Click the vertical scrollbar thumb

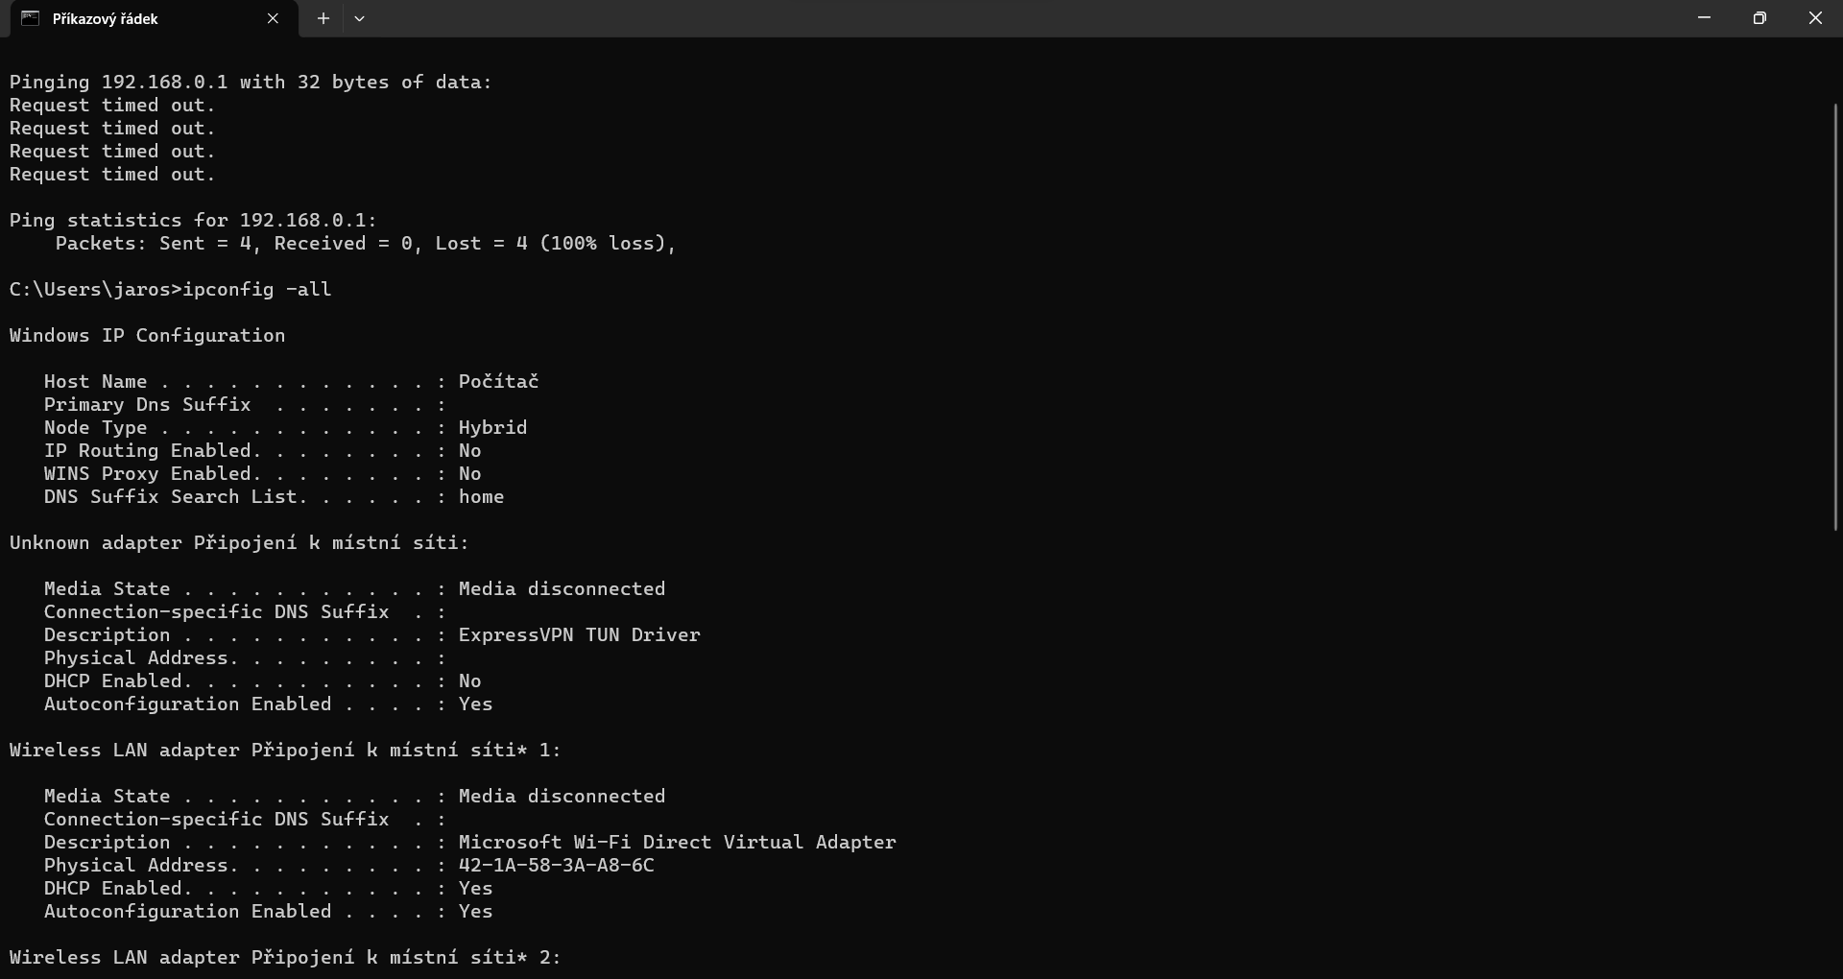click(x=1835, y=317)
